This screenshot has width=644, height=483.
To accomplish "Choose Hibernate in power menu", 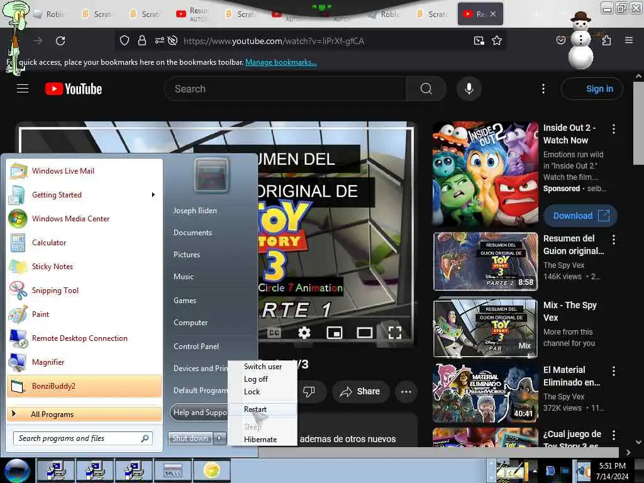I will click(260, 440).
